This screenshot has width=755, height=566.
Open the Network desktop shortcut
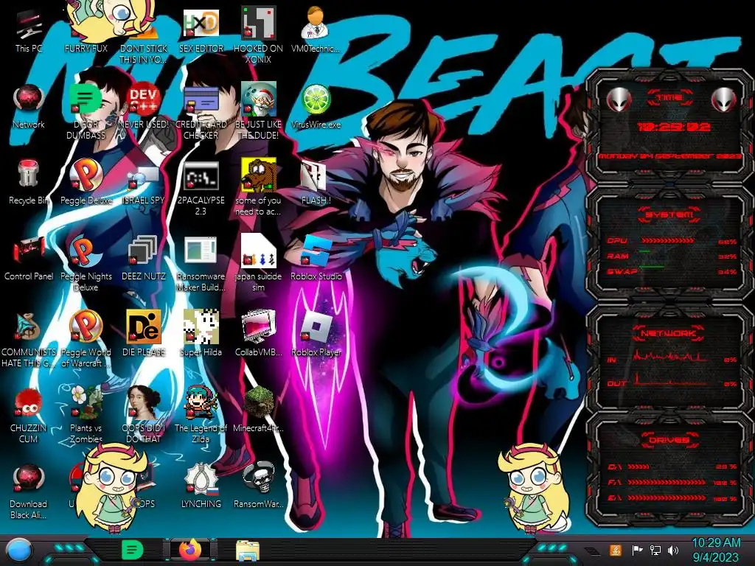29,107
